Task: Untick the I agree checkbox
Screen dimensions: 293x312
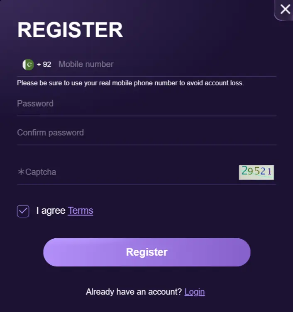Action: [x=23, y=211]
